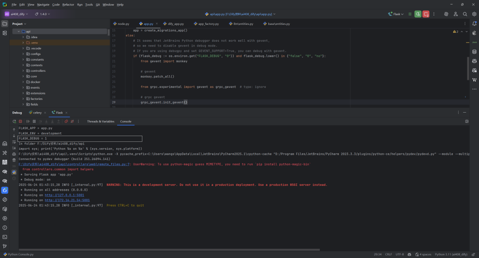
Task: Open the Project view selector dropdown
Action: pyautogui.click(x=19, y=24)
